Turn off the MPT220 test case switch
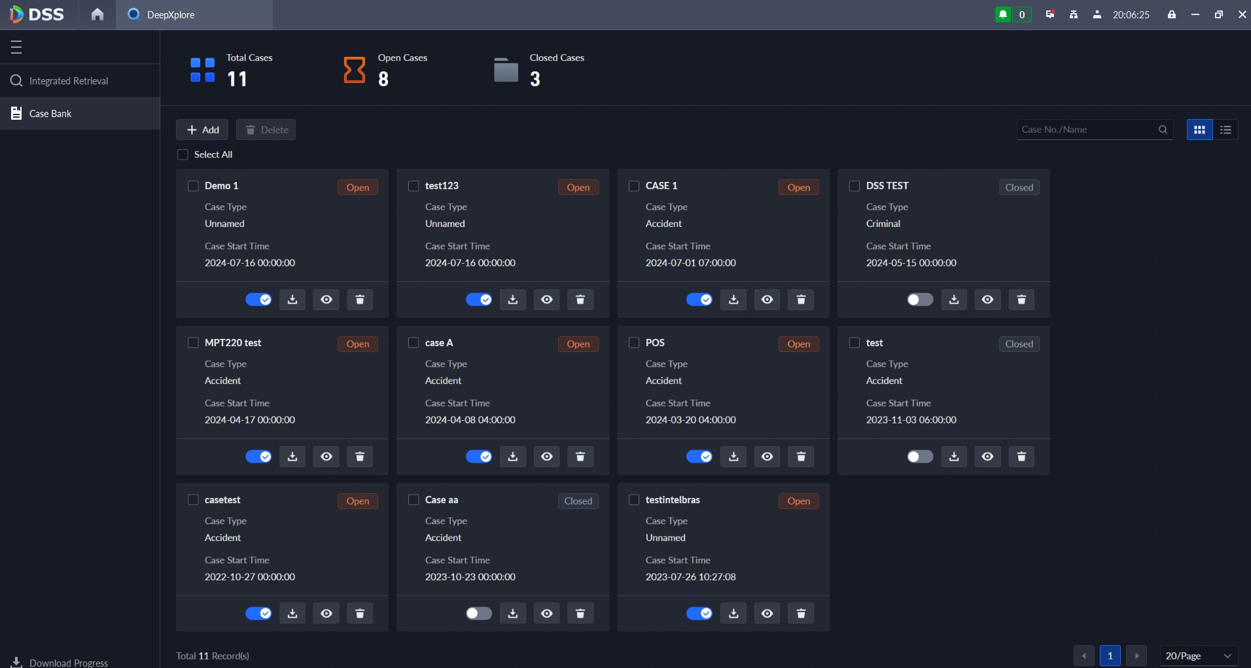The width and height of the screenshot is (1251, 668). (x=258, y=457)
